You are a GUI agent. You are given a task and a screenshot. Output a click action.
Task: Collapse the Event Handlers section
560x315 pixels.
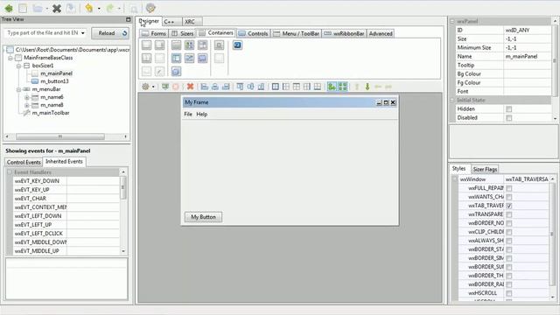(10, 172)
